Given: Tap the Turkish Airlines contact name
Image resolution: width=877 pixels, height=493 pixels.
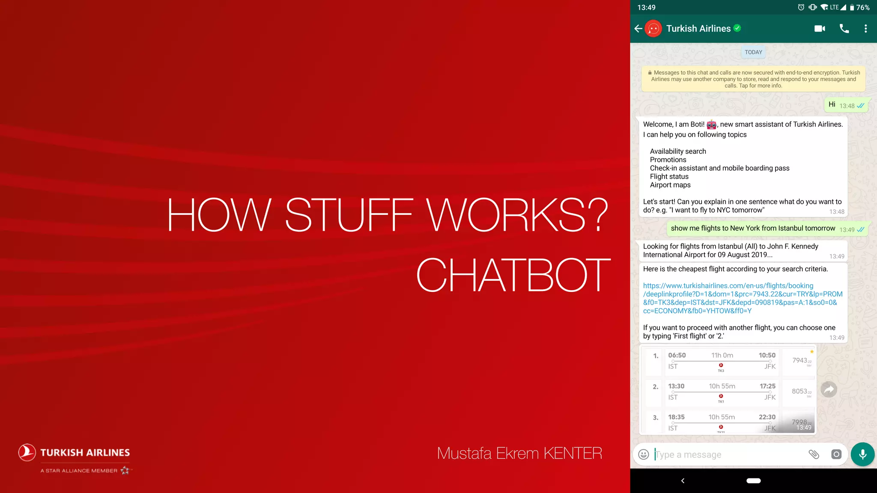Looking at the screenshot, I should click(x=698, y=29).
